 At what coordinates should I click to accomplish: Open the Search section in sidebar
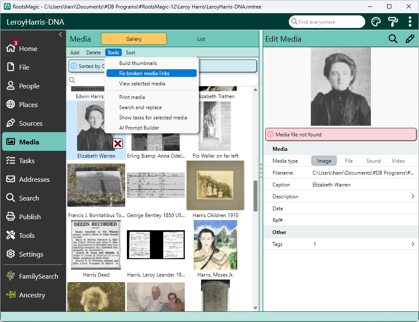tap(23, 198)
